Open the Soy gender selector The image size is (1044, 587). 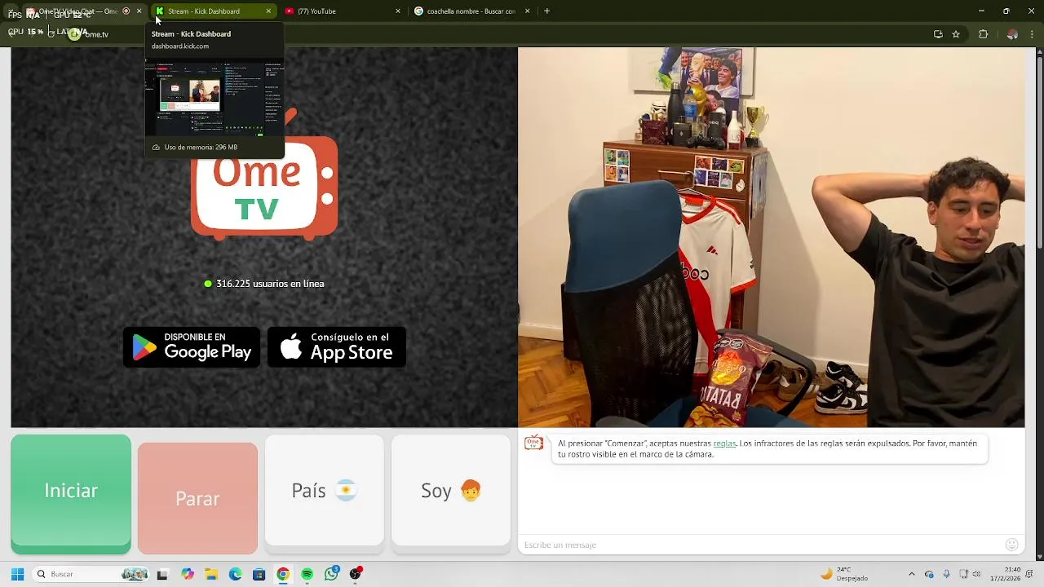pos(451,491)
